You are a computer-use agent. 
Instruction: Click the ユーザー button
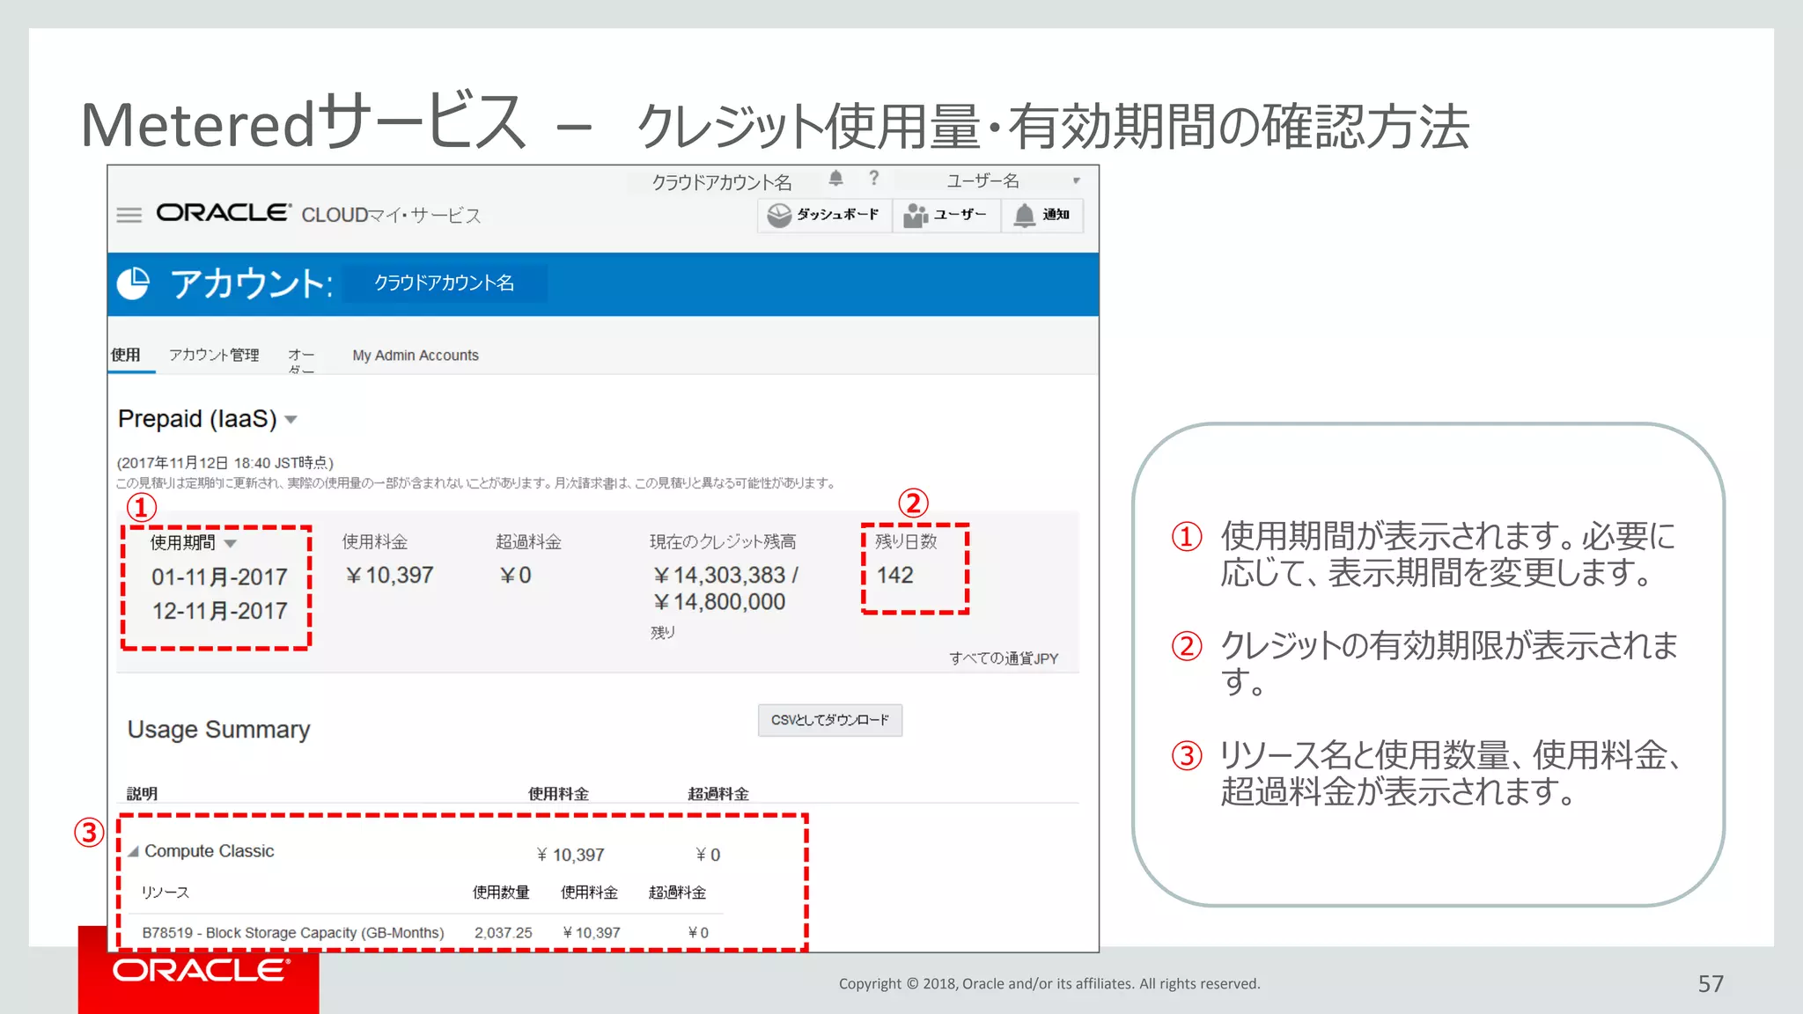pyautogui.click(x=946, y=215)
